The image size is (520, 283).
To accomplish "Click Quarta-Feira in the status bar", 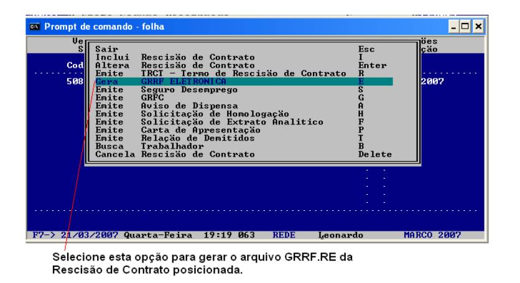I will [158, 235].
